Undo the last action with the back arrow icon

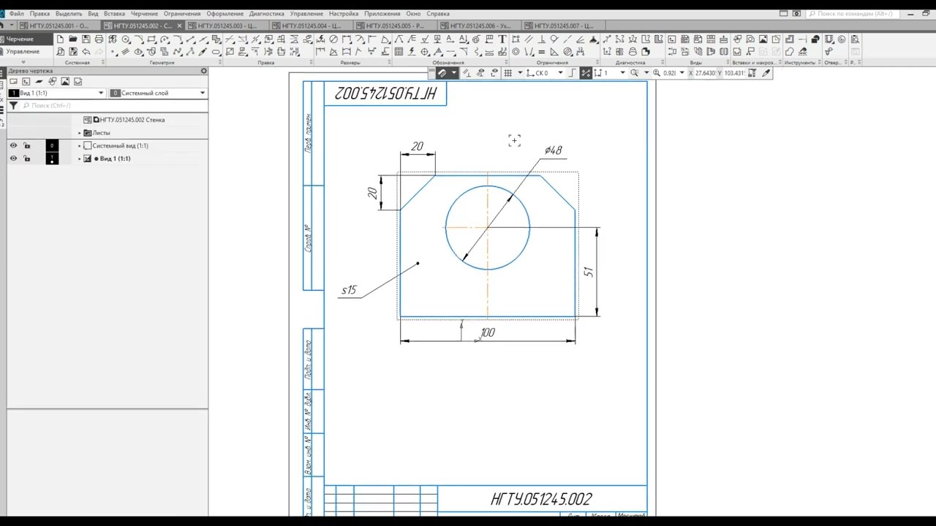tap(86, 52)
